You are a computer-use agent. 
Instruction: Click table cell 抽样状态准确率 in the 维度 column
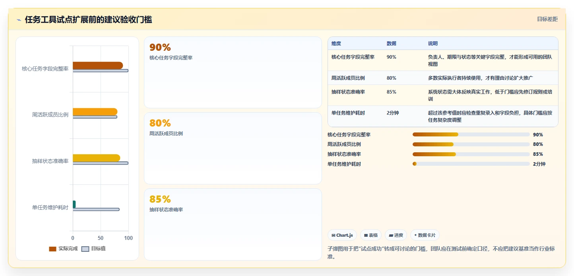348,92
